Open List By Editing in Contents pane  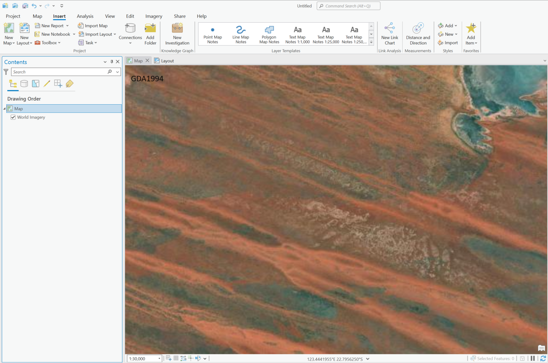[x=47, y=83]
